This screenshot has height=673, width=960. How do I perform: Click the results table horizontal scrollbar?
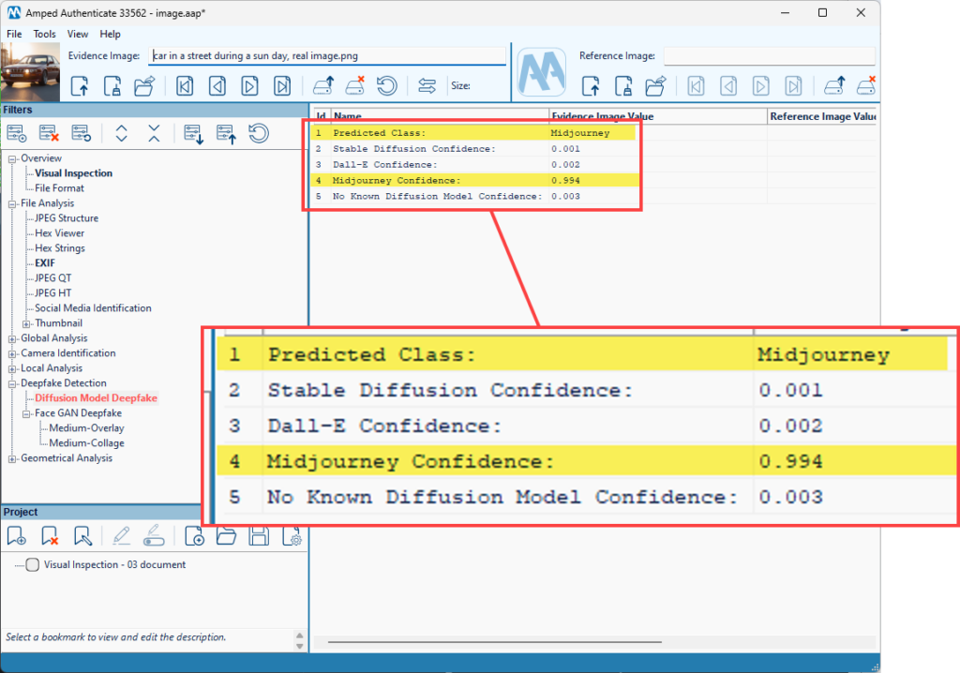[x=495, y=642]
